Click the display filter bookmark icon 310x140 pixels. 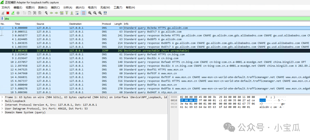[2, 18]
